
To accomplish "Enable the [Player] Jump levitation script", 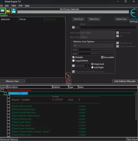I will pyautogui.click(x=9, y=132).
